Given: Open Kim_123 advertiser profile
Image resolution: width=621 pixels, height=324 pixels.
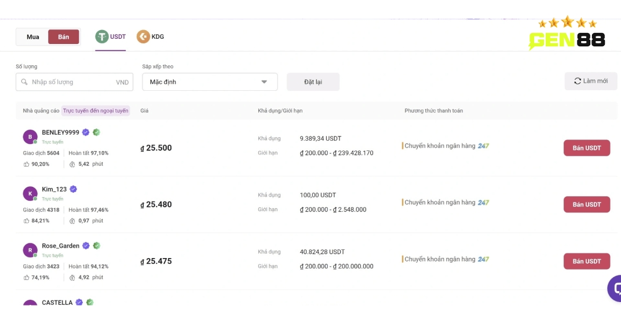Looking at the screenshot, I should 54,189.
